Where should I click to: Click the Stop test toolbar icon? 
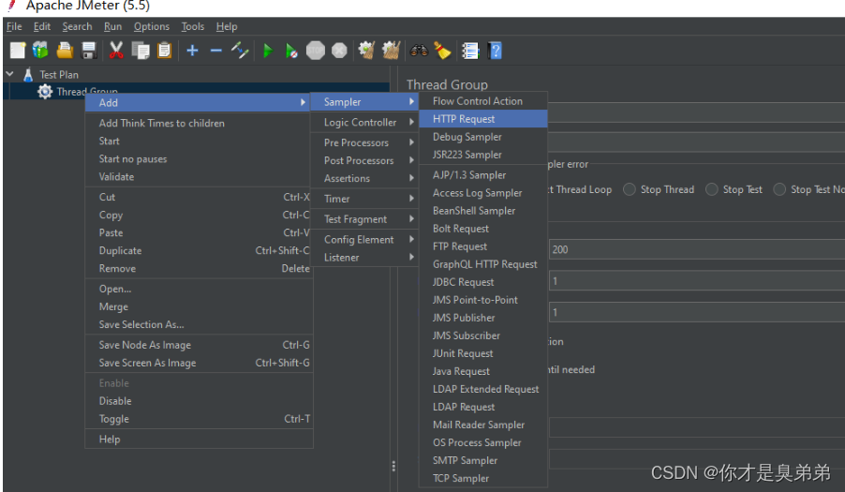316,51
